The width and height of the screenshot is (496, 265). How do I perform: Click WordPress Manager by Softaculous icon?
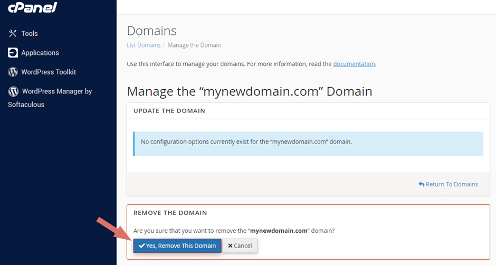coord(13,91)
